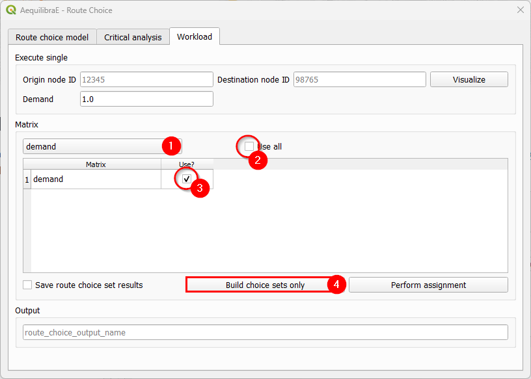
Task: Uncheck the Use? box for demand row
Action: click(x=187, y=179)
